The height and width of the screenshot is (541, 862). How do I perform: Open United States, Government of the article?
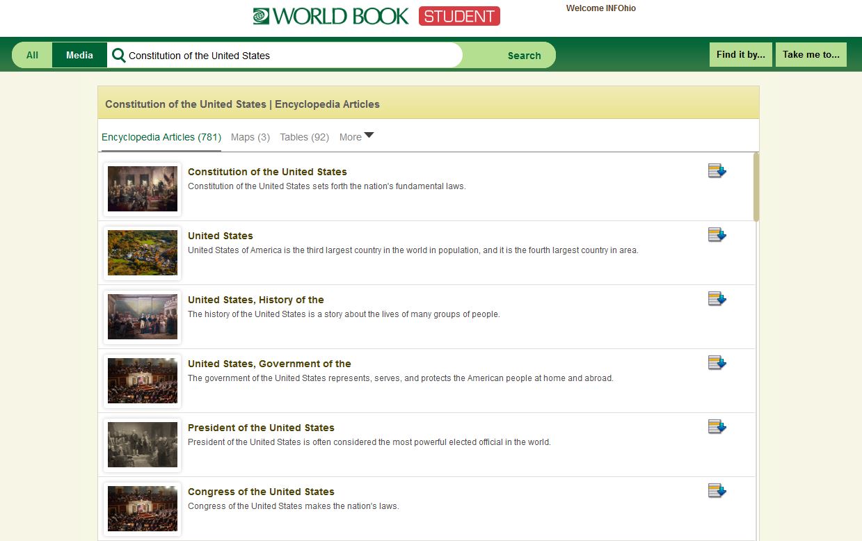[269, 364]
